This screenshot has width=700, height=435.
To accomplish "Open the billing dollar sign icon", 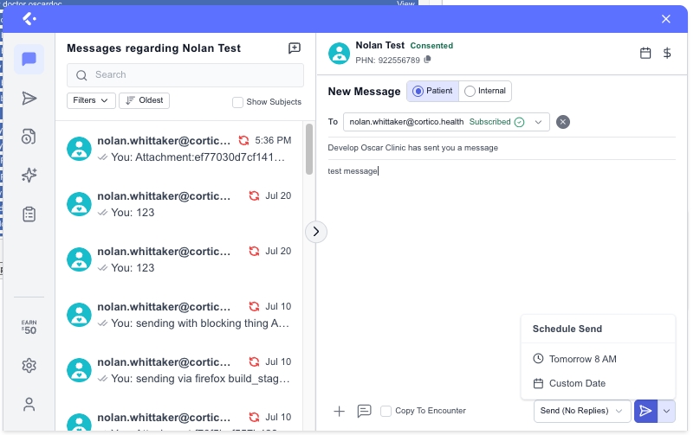I will [667, 53].
